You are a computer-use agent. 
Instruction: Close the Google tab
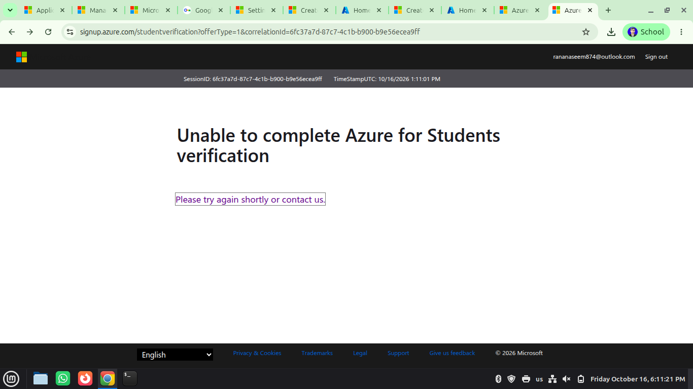click(221, 10)
